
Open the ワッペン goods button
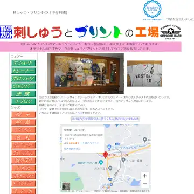[x=24, y=130]
